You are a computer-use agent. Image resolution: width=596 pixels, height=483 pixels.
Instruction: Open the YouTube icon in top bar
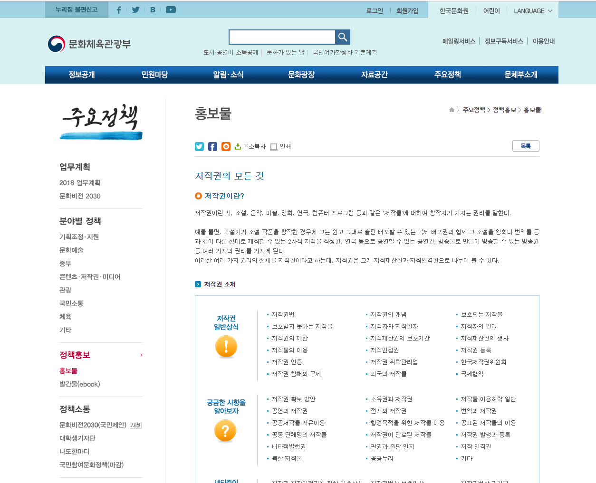pyautogui.click(x=171, y=9)
